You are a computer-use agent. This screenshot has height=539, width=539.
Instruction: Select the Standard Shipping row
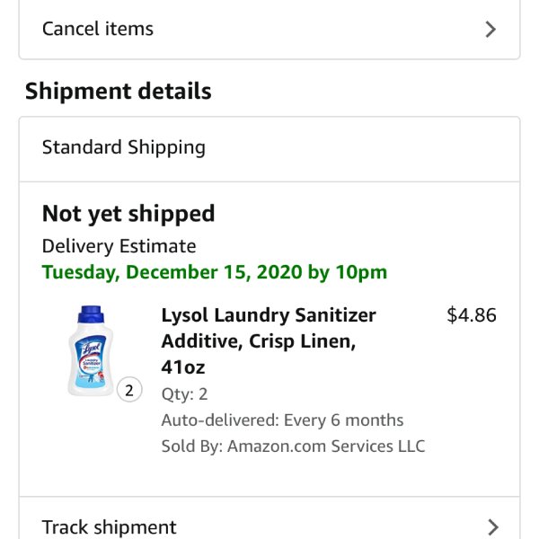coord(269,149)
